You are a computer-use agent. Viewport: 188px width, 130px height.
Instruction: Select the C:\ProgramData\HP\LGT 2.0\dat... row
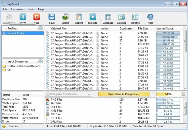[x=114, y=81]
